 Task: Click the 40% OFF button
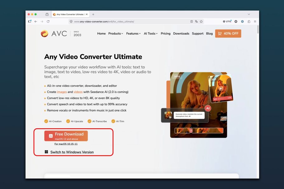(228, 33)
